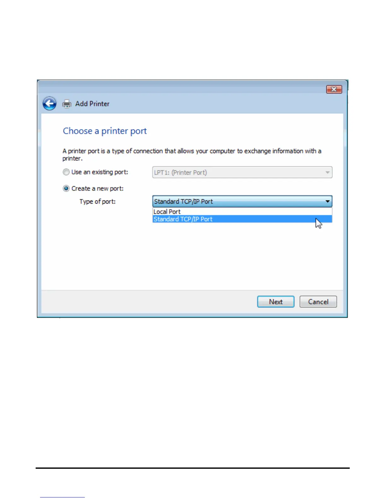Click the printer icon beside Add Printer
This screenshot has height=500, width=386.
(x=67, y=104)
